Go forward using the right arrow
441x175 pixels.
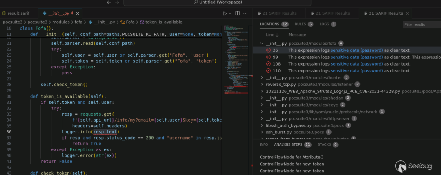pyautogui.click(x=117, y=2)
